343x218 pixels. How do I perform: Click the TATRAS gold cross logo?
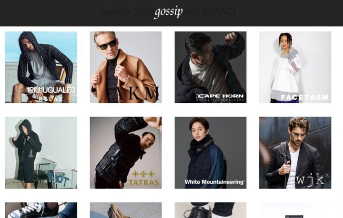pyautogui.click(x=143, y=174)
